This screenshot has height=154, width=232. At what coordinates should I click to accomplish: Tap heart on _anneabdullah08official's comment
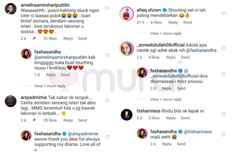pos(223,48)
